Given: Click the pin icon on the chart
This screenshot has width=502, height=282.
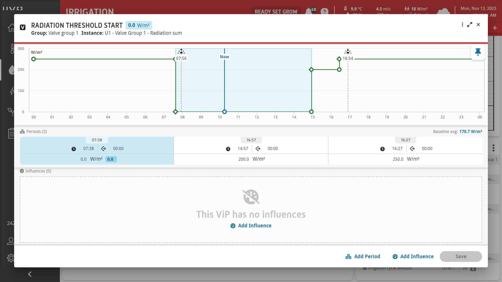Looking at the screenshot, I should point(478,52).
